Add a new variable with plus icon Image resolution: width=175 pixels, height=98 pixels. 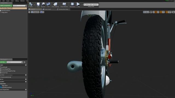tap(26, 82)
